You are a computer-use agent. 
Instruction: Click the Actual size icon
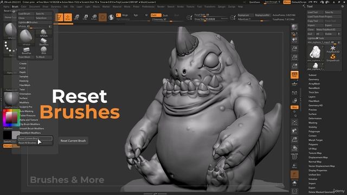coord(294,57)
